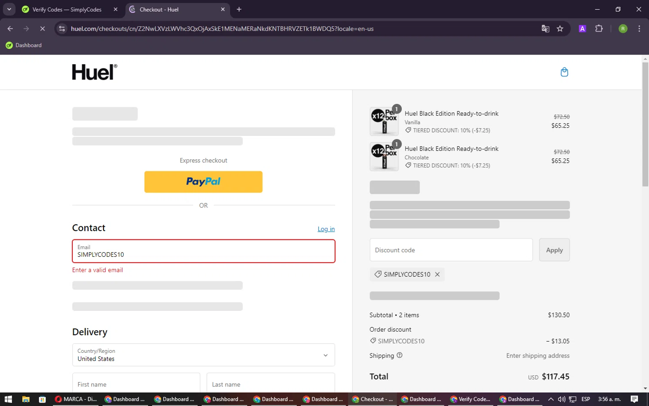View site information icon in address bar
Screen dimensions: 649x406
click(x=62, y=29)
